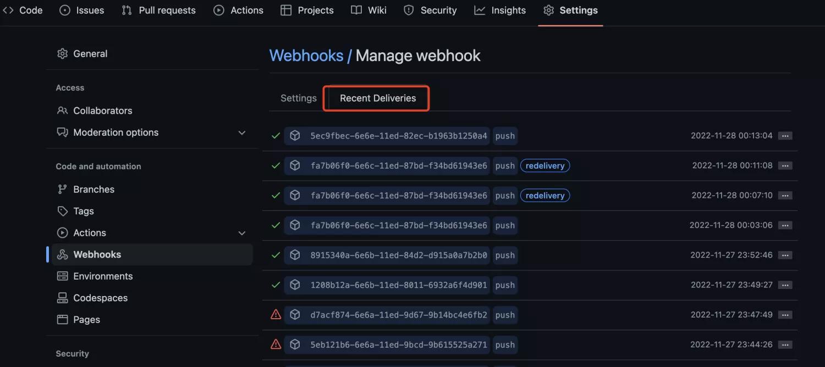The height and width of the screenshot is (367, 825).
Task: Open the repository Insights tab
Action: pos(500,10)
